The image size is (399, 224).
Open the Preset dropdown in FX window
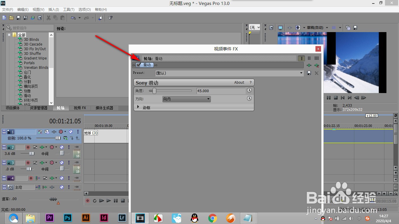(302, 73)
